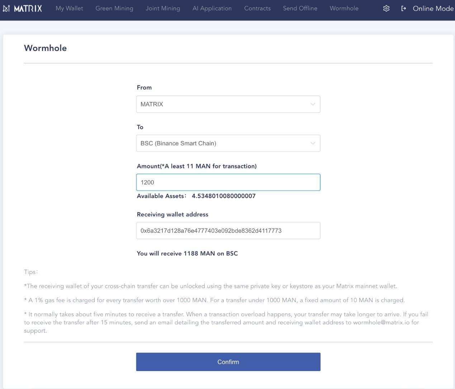Select Send Offline menu item
Viewport: 455px width, 389px height.
300,8
